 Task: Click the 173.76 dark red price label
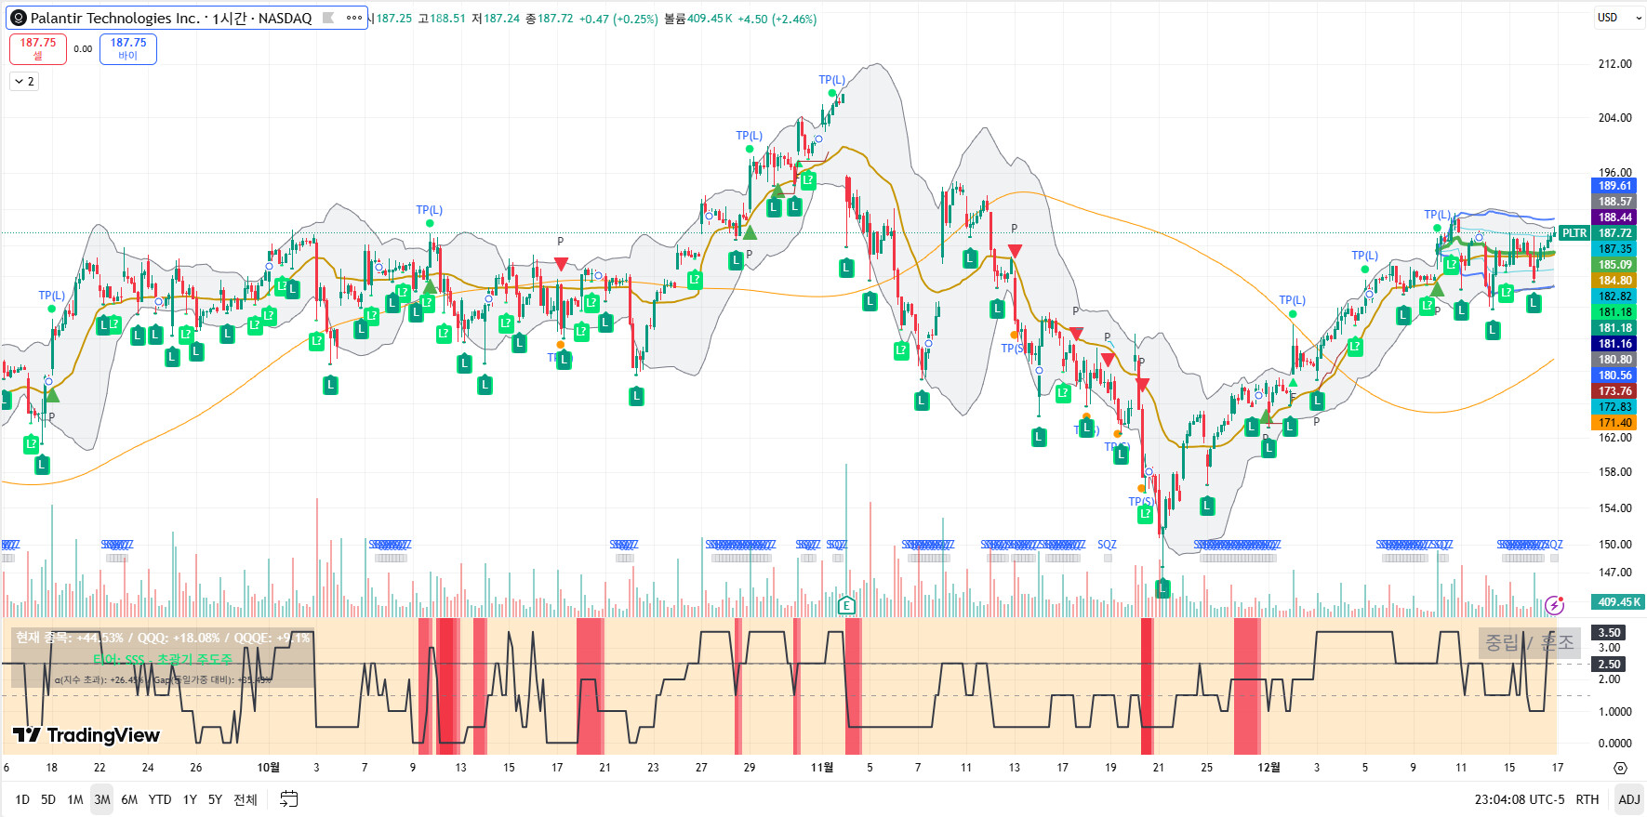coord(1615,391)
